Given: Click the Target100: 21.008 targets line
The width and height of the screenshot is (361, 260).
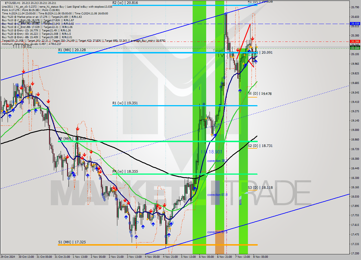Looking at the screenshot, I should [x=83, y=41].
